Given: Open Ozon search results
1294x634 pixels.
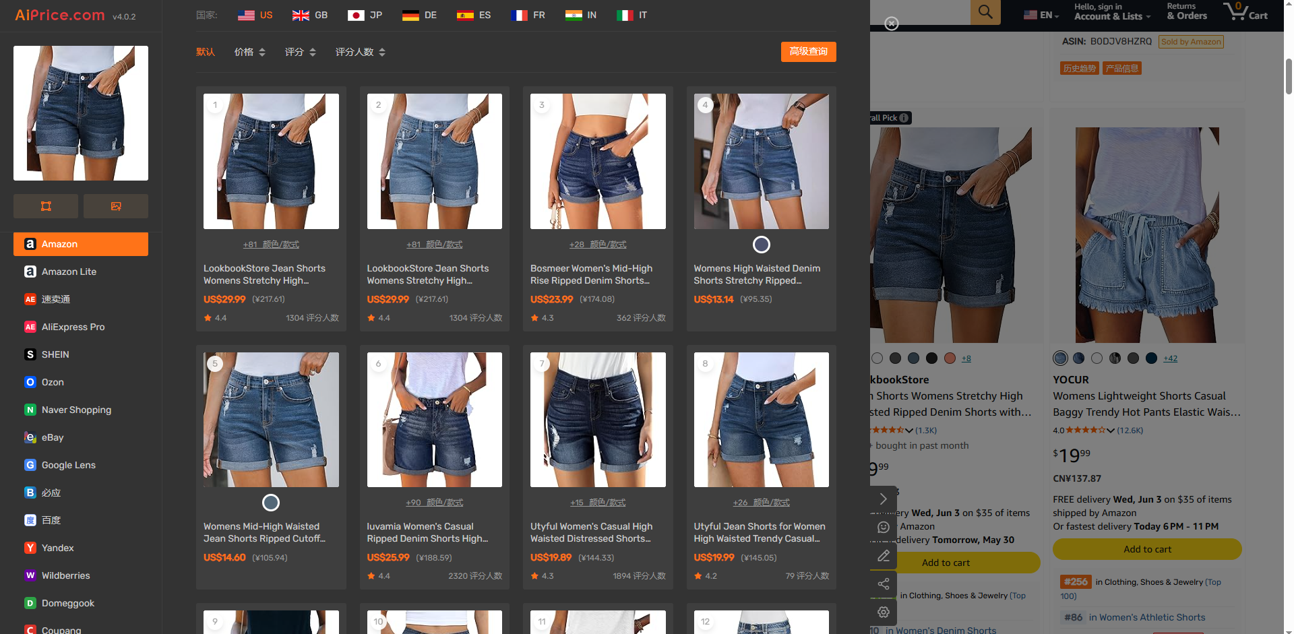Looking at the screenshot, I should pyautogui.click(x=81, y=382).
